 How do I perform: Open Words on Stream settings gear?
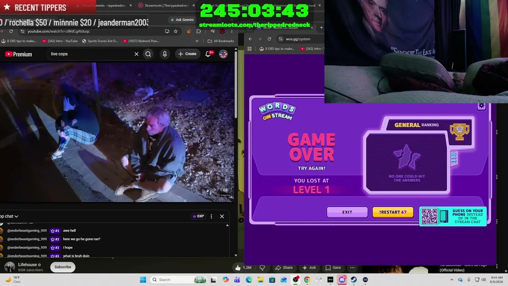(x=481, y=106)
